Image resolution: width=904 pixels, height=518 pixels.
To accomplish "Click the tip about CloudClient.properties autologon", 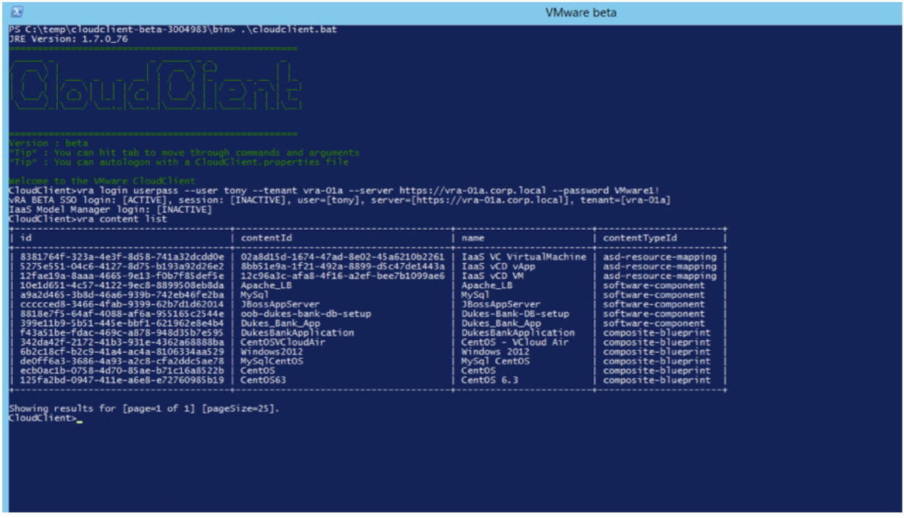I will tap(179, 162).
